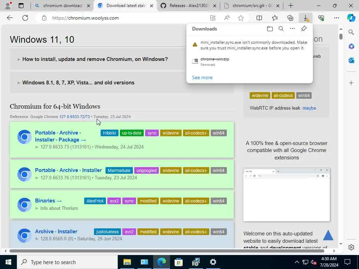Toggle the Downloads toolbar button
Viewport: 359px width, 269px height.
point(306,18)
